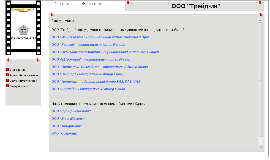This screenshot has width=270, height=160.
Task: Click the red arrow icon beside Автомобили в наличии
Action: coord(7,75)
